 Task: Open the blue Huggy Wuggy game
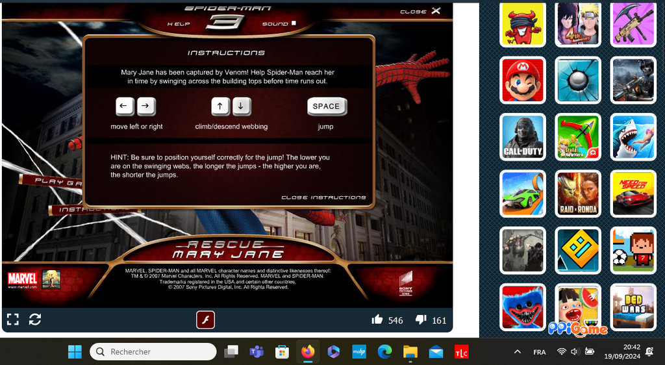[x=523, y=307]
